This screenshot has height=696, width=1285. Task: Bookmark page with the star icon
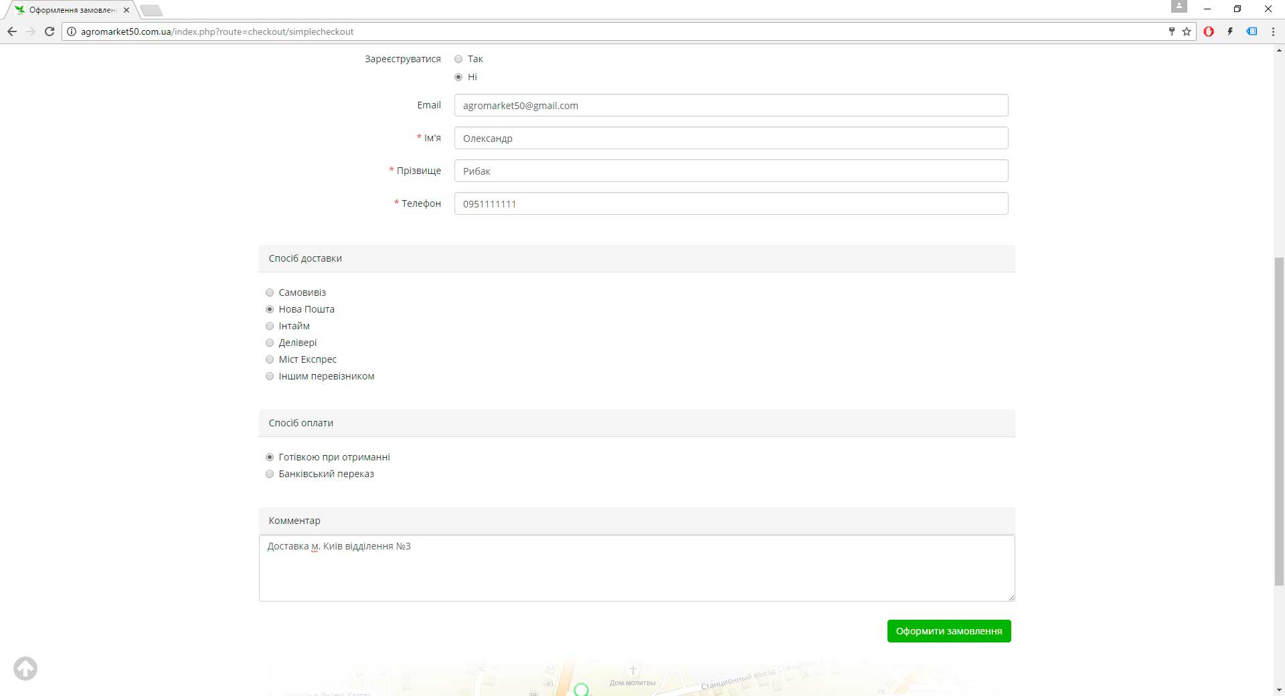pos(1187,31)
